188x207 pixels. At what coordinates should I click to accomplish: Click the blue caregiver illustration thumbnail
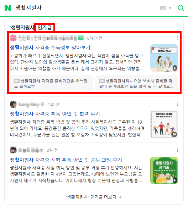[164, 58]
